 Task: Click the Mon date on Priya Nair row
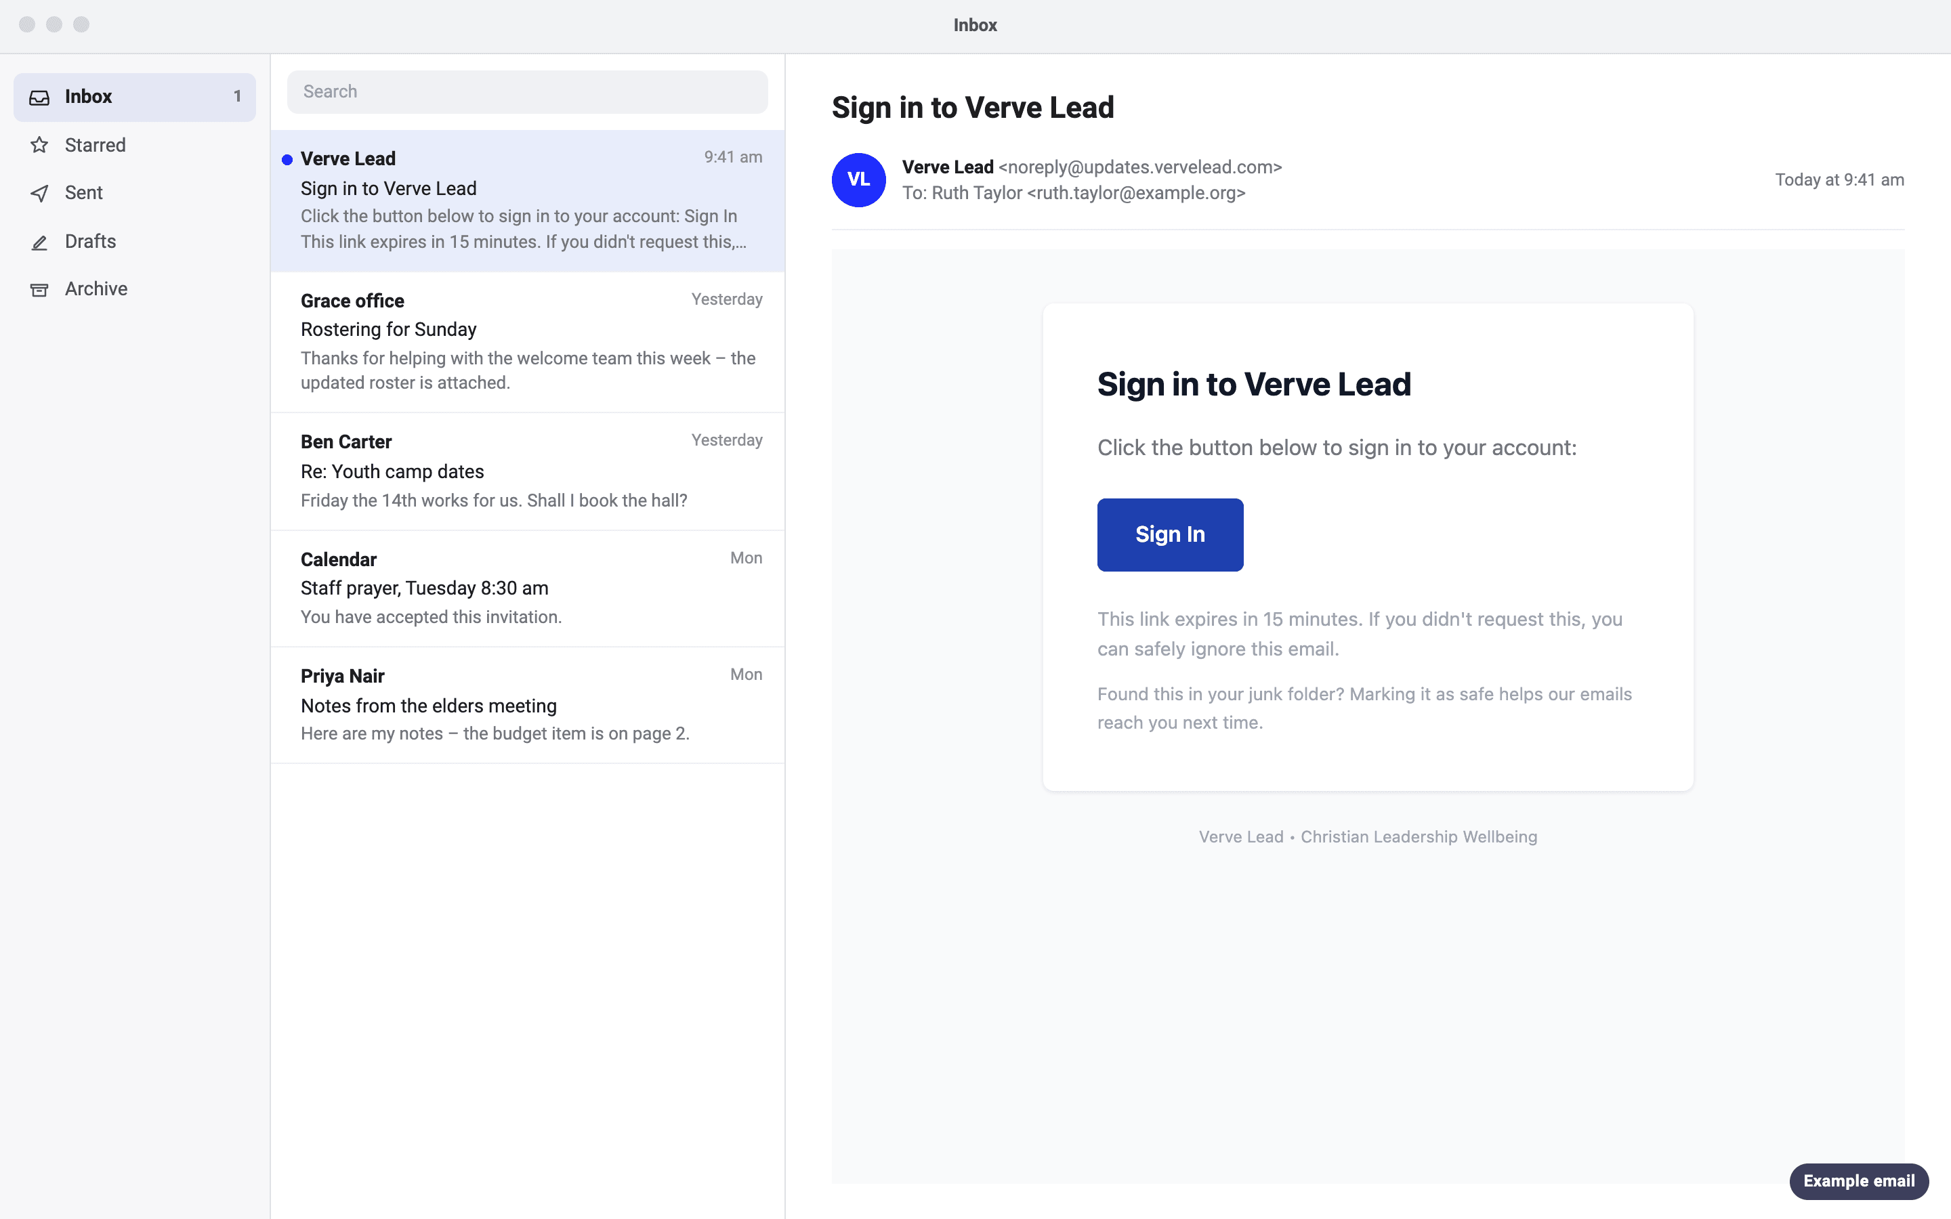click(746, 675)
